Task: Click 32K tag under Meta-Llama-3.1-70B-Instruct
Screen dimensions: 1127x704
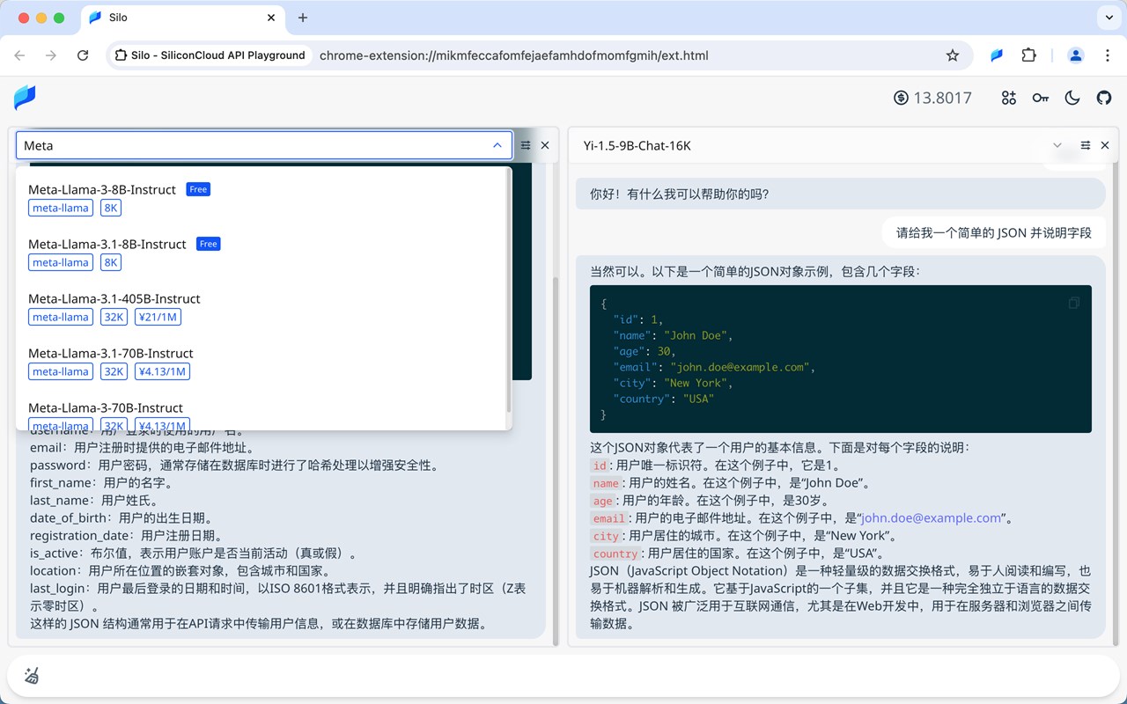Action: click(114, 371)
